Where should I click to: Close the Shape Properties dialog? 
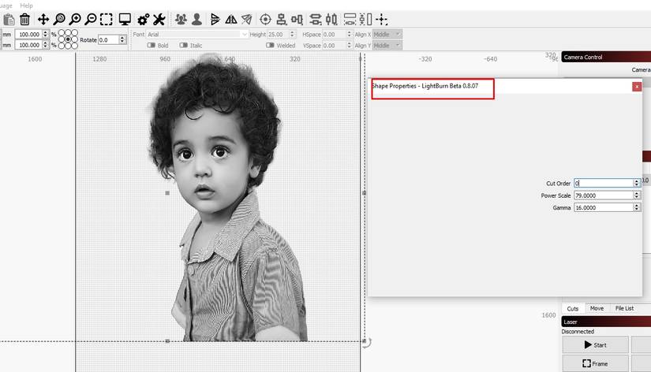(637, 86)
